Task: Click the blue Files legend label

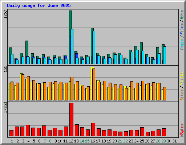Action: pyautogui.click(x=182, y=29)
